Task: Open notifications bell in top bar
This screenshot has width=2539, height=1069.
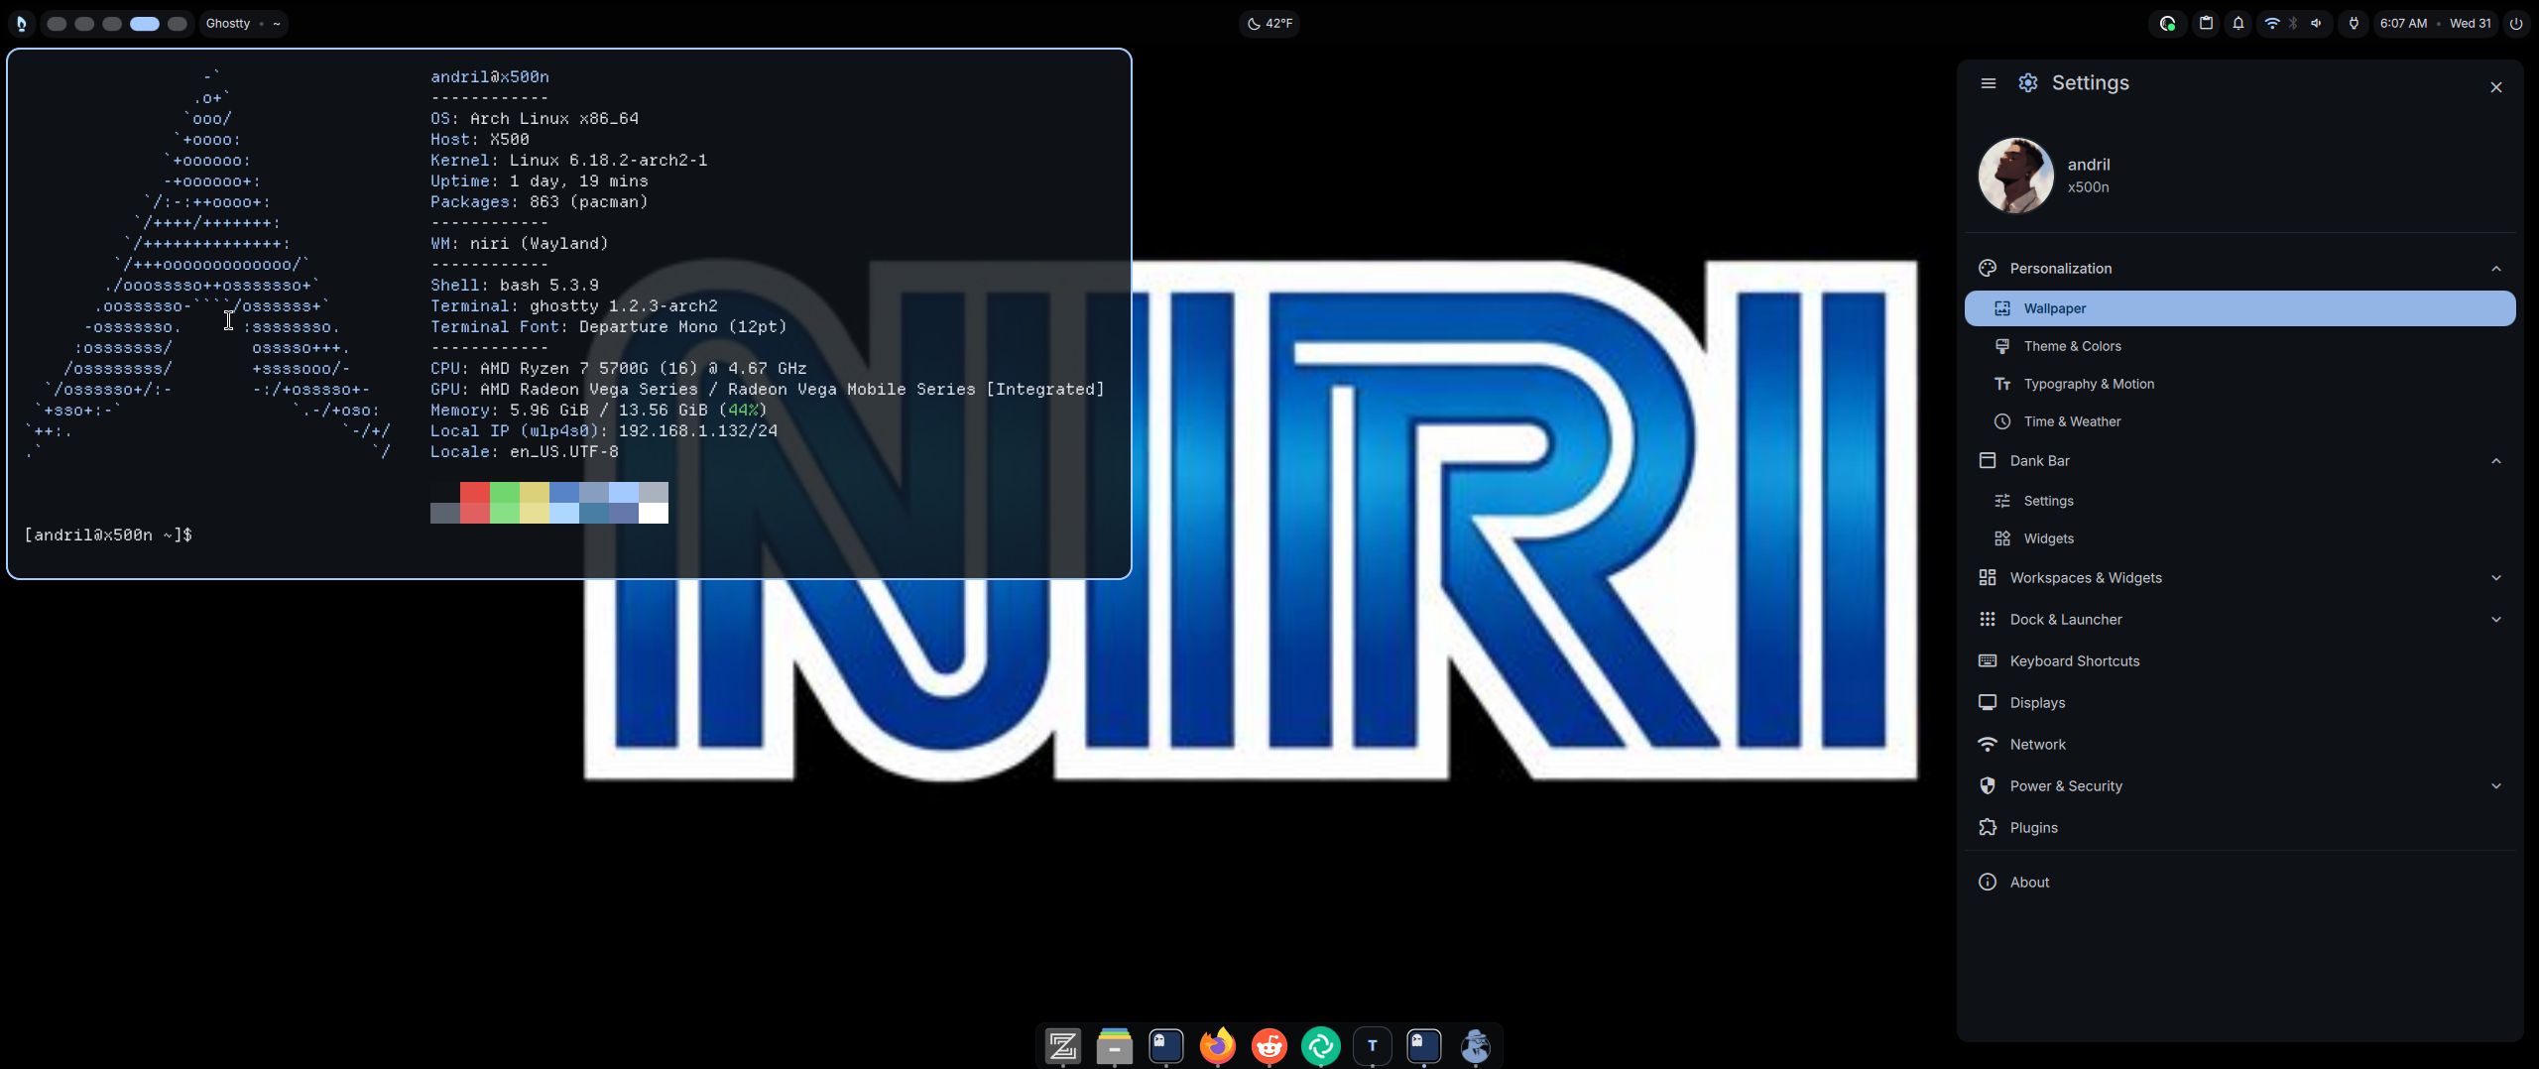Action: click(2237, 23)
